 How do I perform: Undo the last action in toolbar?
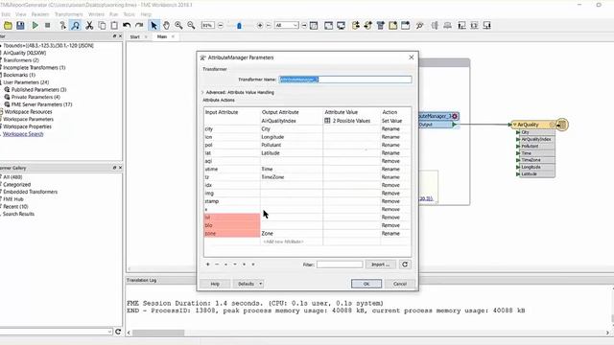(127, 26)
